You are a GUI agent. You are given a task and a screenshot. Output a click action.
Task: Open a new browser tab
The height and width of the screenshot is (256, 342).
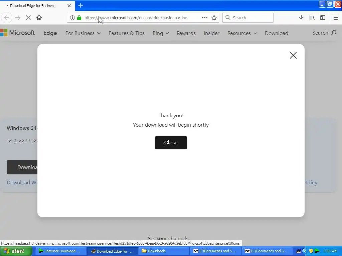(x=80, y=5)
